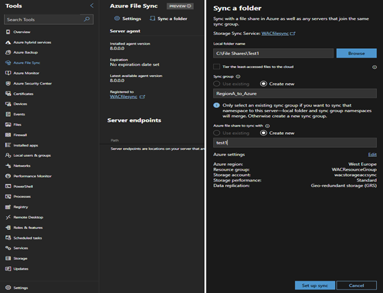Viewport: 383px width, 293px height.
Task: Open Performance Monitor tool
Action: point(32,176)
